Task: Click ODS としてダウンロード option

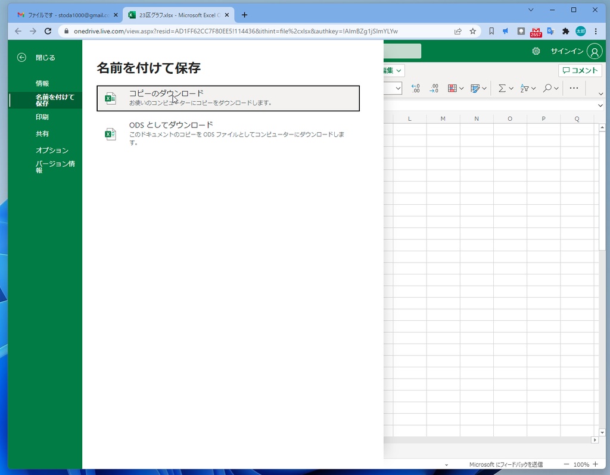Action: 228,134
